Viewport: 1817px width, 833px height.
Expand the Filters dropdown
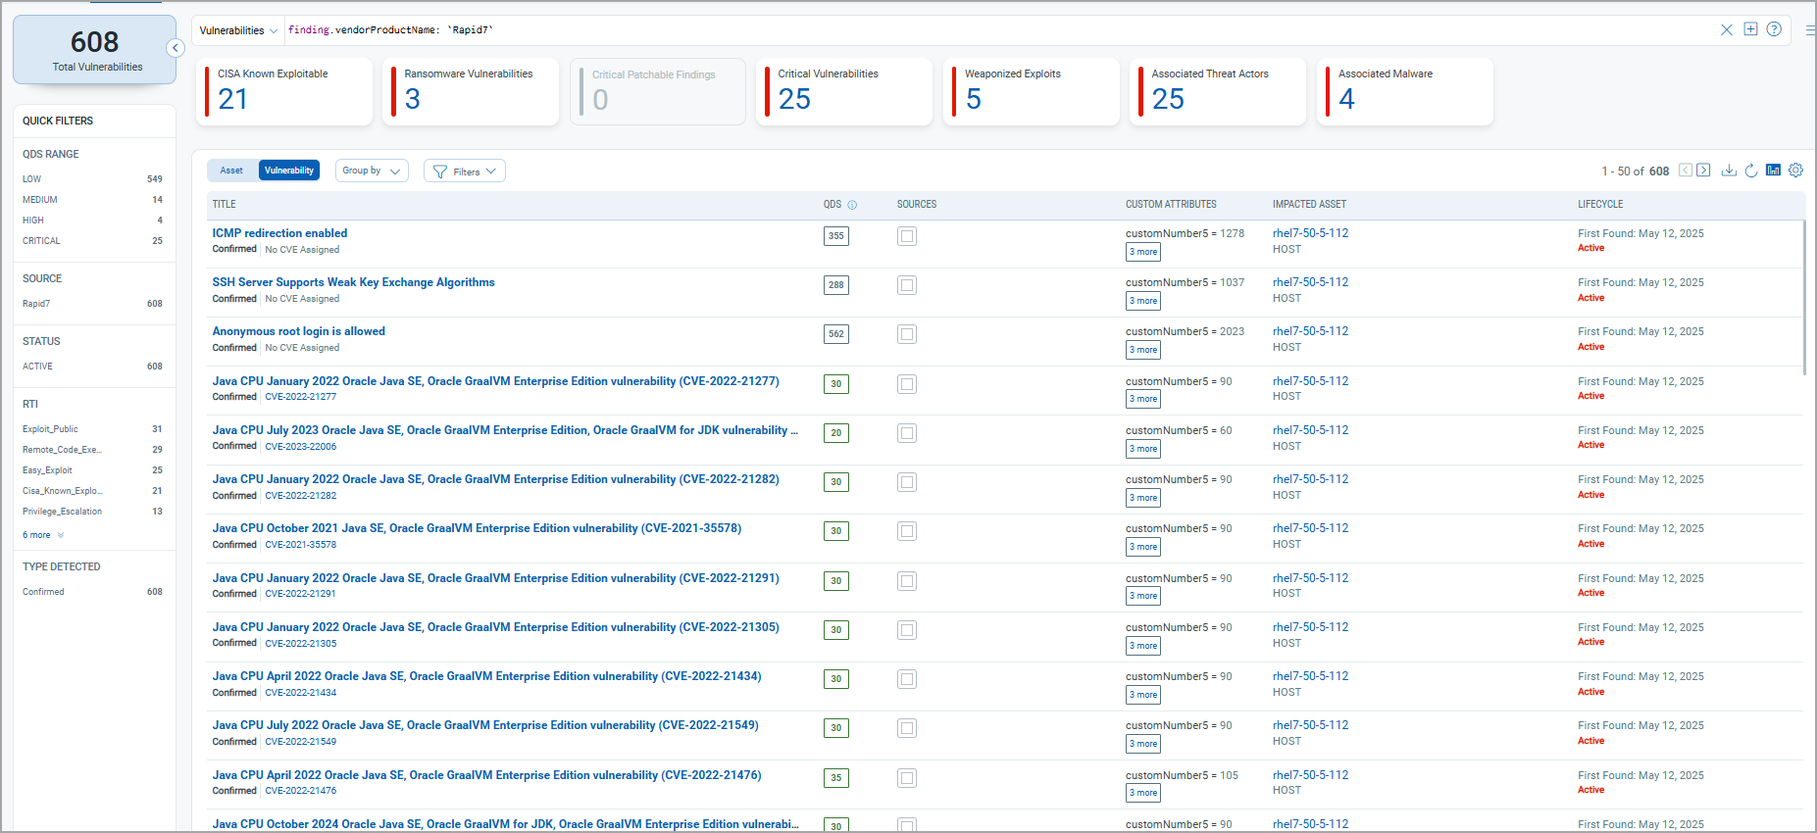pos(465,171)
